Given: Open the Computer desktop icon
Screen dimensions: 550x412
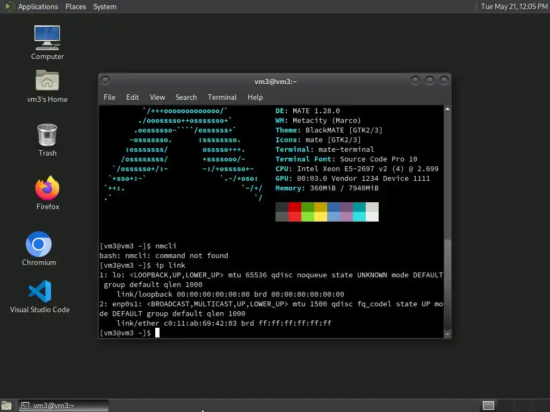Looking at the screenshot, I should 47,42.
